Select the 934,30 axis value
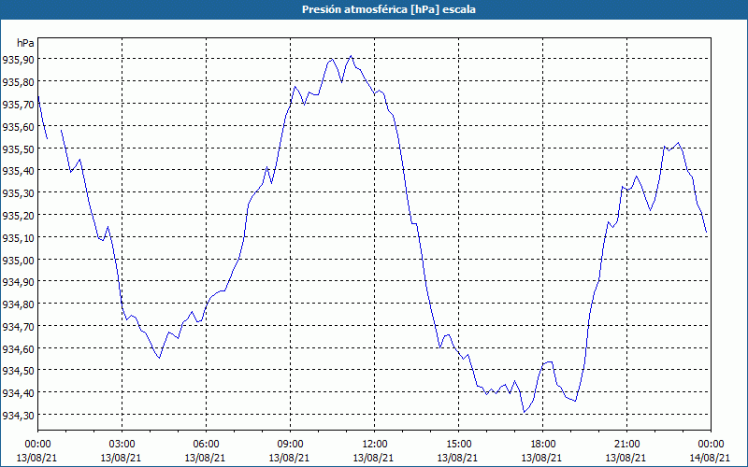 [18, 415]
